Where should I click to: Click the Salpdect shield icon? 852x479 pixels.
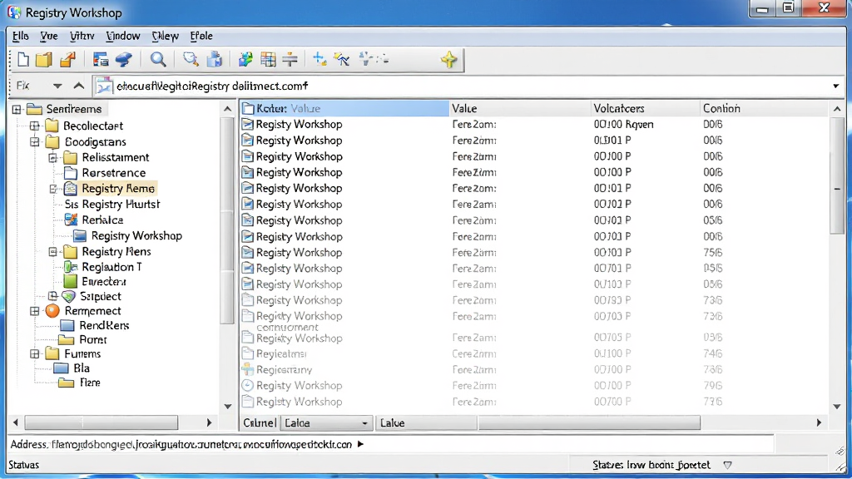click(x=68, y=297)
